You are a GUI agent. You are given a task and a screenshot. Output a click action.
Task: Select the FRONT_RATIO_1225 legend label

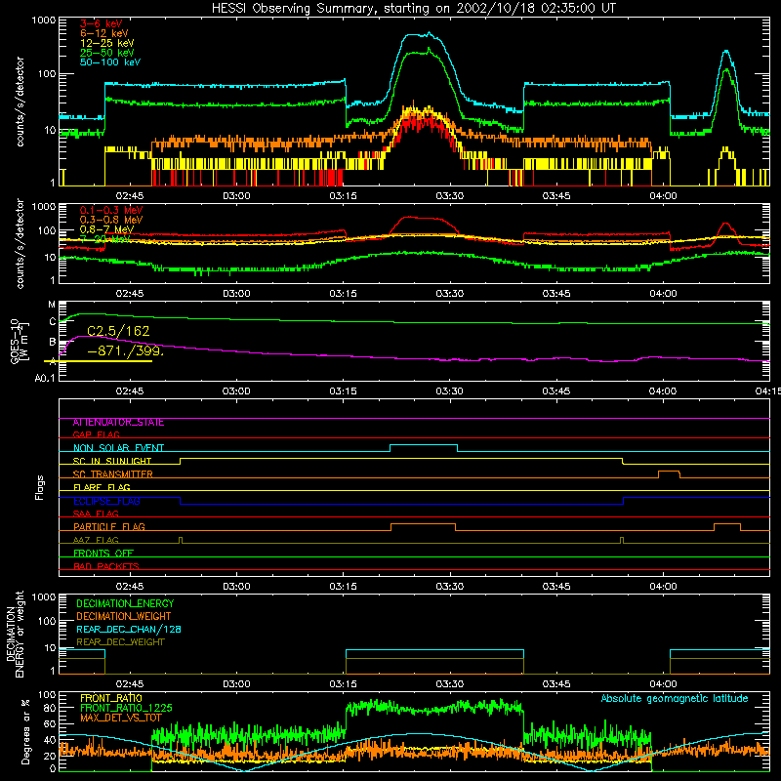tap(126, 708)
